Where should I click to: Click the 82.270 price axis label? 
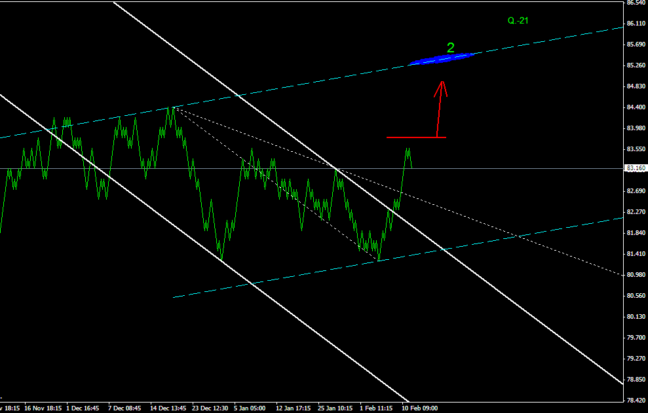(x=636, y=212)
